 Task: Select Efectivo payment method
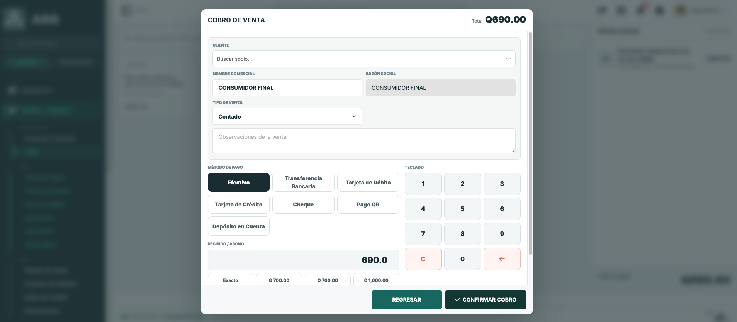click(239, 182)
